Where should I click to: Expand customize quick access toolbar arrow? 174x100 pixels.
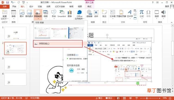click(27, 2)
